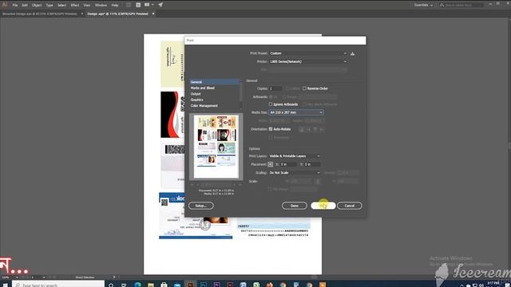The image size is (511, 287).
Task: Select the first orientation icon beside Auto-Rotate
Action: (302, 129)
